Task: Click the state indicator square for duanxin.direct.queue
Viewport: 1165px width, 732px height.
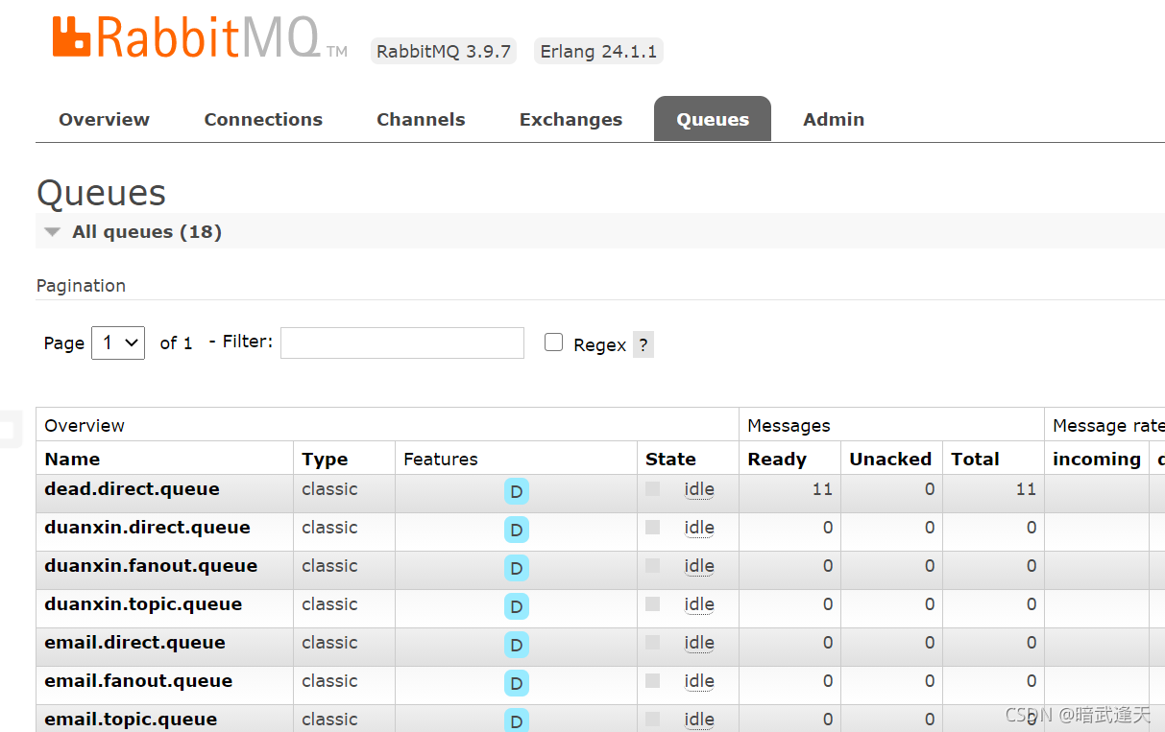Action: [x=653, y=527]
